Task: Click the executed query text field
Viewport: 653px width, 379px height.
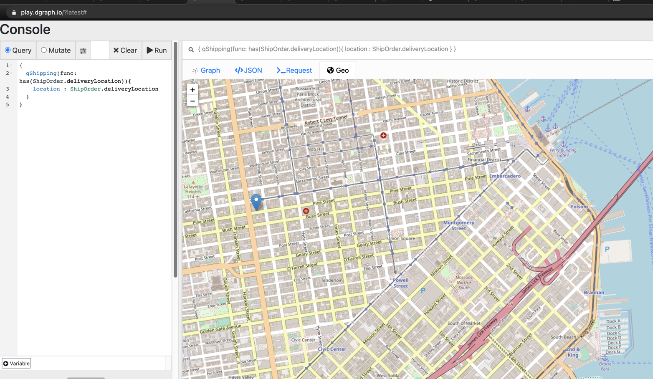Action: [x=327, y=49]
